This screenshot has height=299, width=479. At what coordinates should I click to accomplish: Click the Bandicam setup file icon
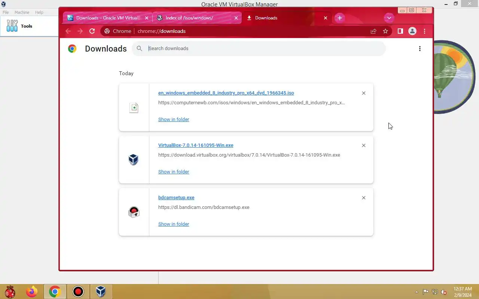click(x=134, y=212)
